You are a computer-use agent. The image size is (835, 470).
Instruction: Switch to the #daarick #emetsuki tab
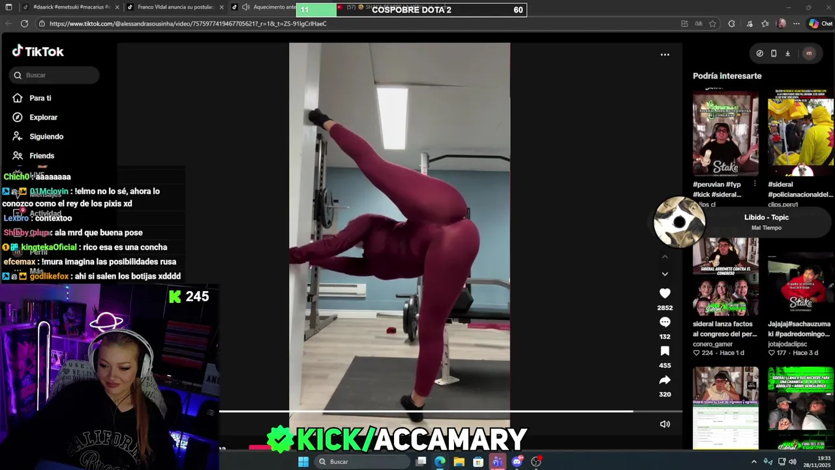click(71, 7)
